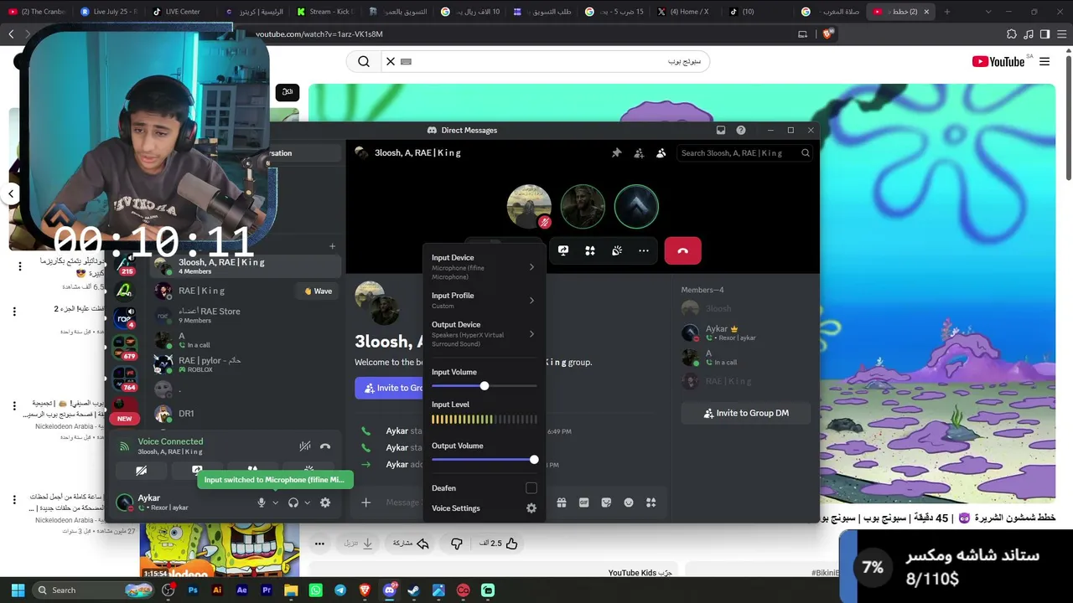Open the RAE Store group conversation
Viewport: 1073px width, 603px height.
(246, 316)
